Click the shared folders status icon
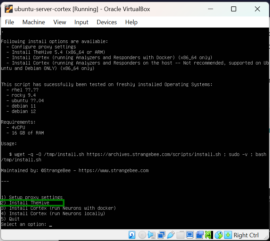 point(180,235)
